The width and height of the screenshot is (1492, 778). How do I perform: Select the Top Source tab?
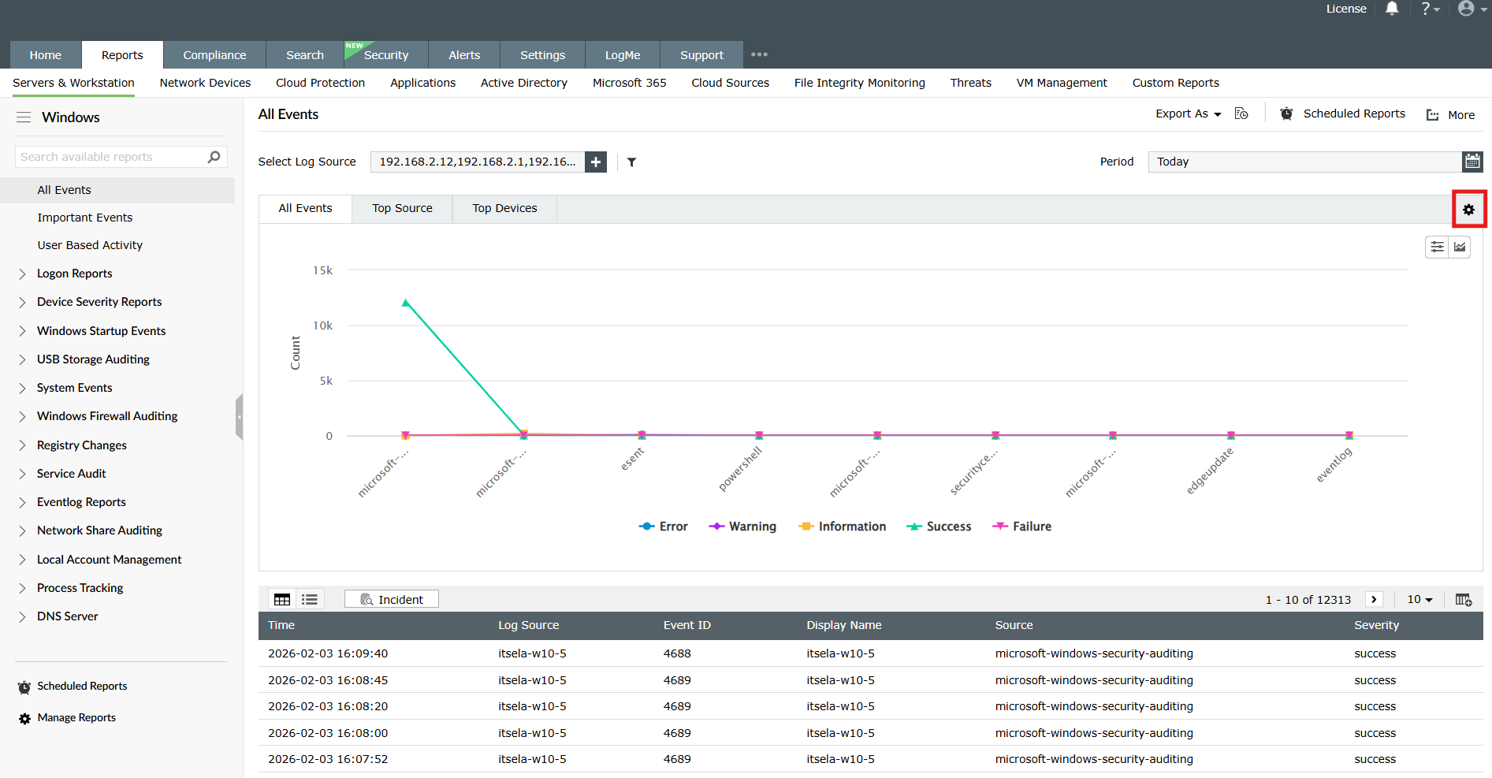pyautogui.click(x=402, y=208)
